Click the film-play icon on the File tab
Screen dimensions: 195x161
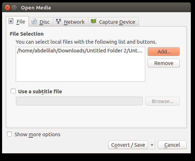[x=11, y=21]
